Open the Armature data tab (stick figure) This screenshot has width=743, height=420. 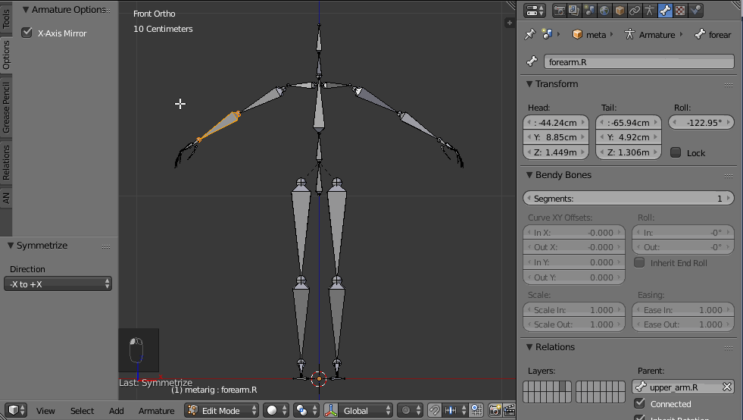[x=650, y=11]
